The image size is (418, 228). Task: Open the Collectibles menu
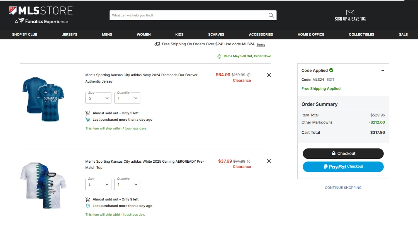click(x=361, y=34)
